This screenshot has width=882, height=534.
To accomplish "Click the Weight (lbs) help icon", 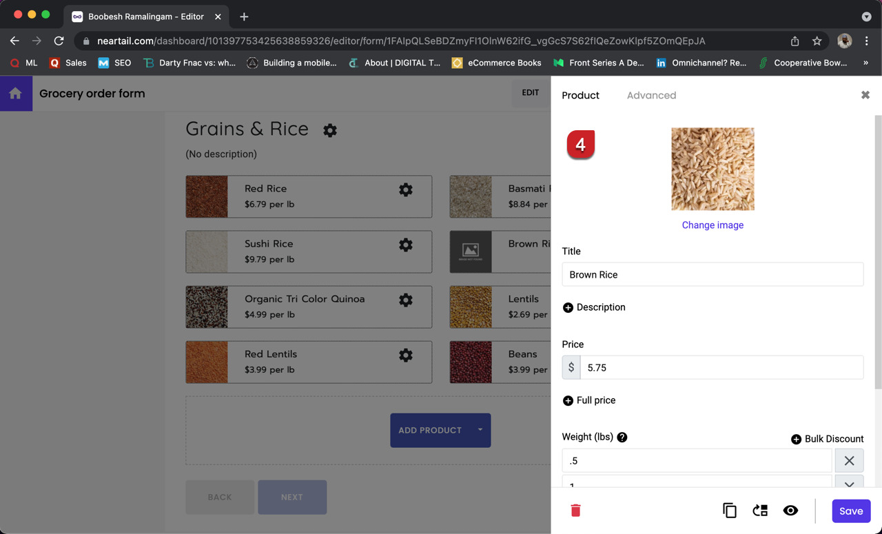I will (622, 437).
